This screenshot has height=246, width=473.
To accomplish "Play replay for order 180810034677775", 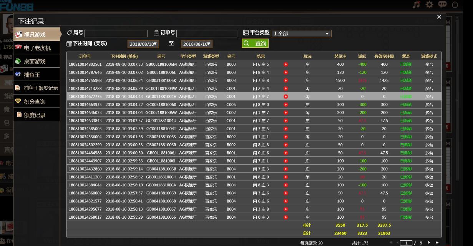I will [x=285, y=97].
